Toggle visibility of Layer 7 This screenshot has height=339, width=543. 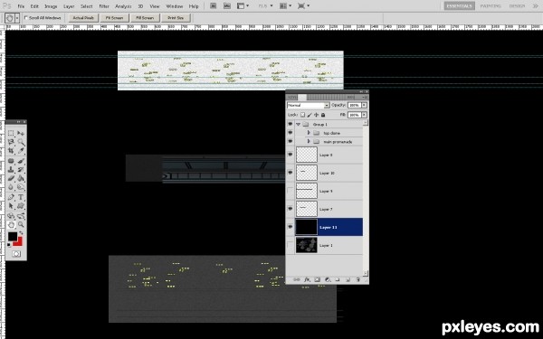pos(291,209)
